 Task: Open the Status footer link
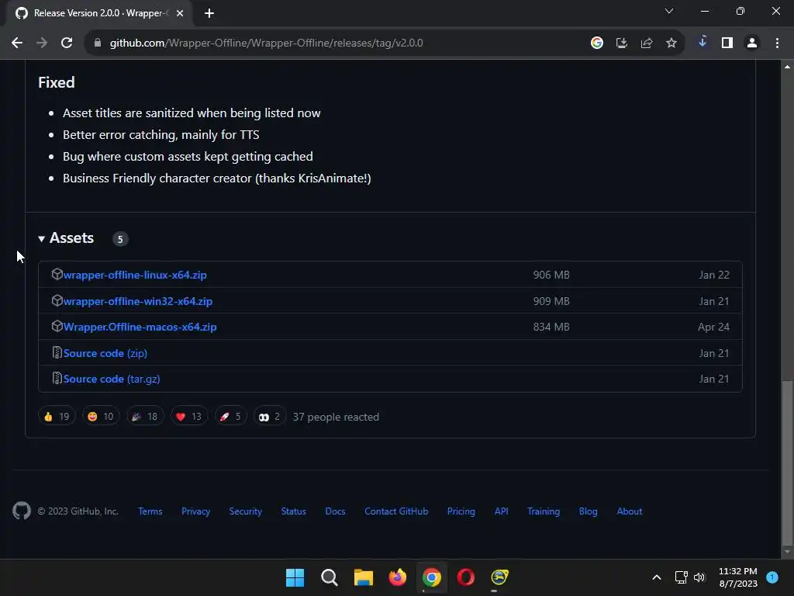294,511
